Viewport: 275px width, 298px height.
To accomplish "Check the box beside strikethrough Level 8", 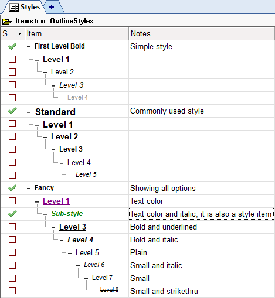I will [12, 291].
